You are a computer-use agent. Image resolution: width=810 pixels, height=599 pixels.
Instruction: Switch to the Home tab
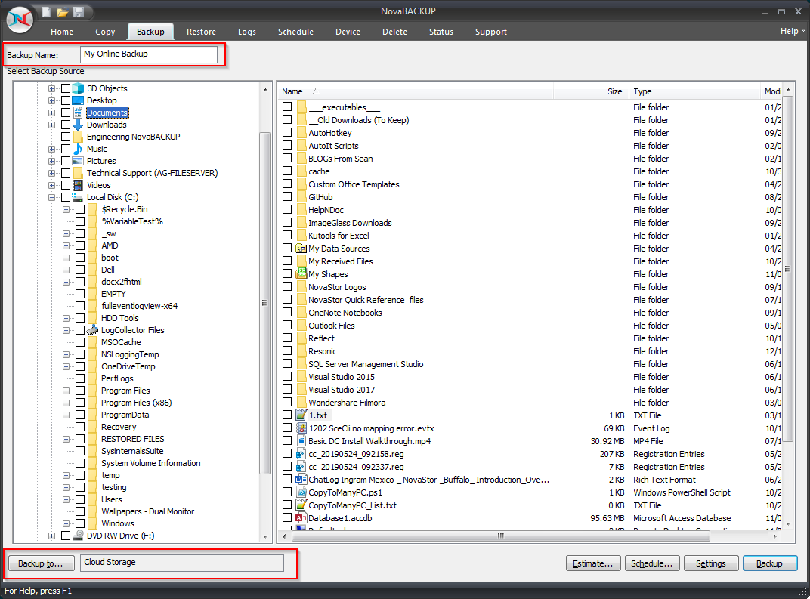pos(62,32)
